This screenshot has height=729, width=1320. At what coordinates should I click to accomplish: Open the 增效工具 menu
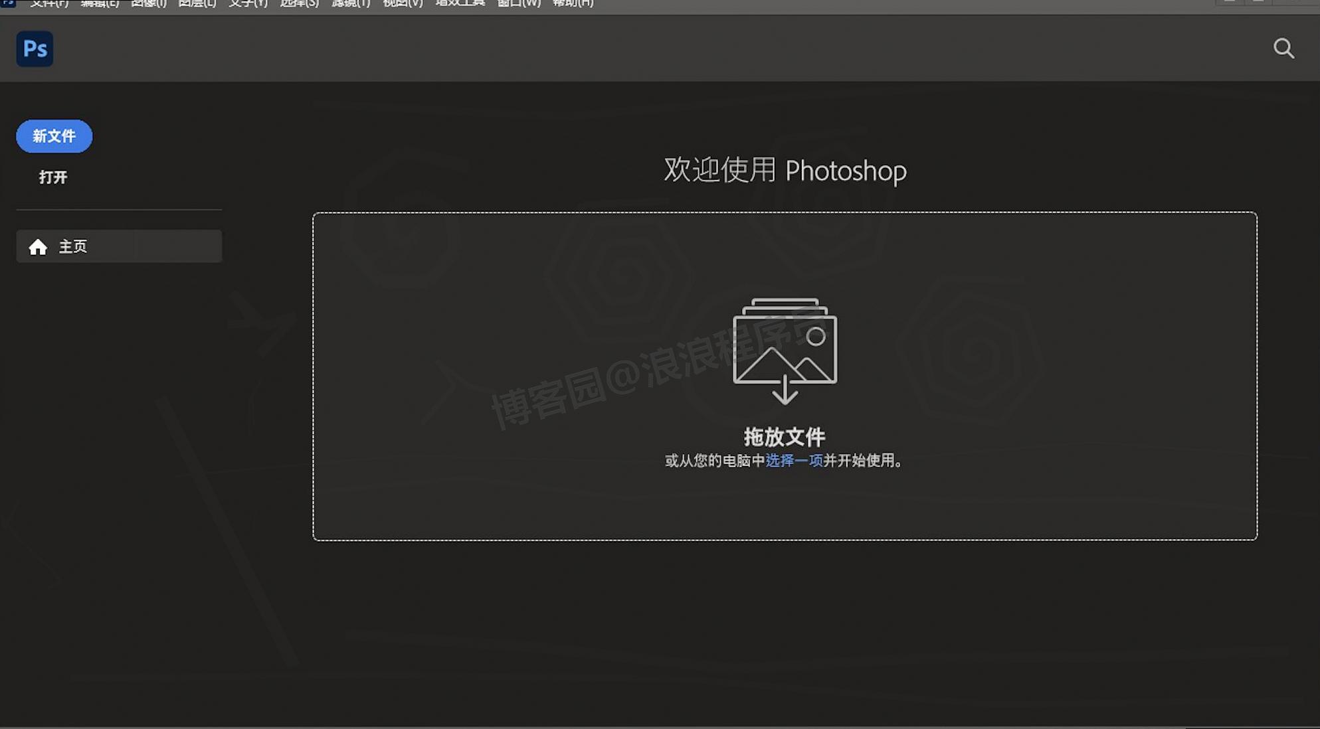460,3
